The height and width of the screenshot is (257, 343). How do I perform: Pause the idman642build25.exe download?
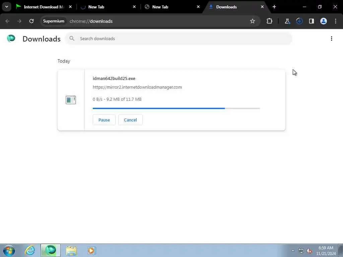tap(104, 120)
